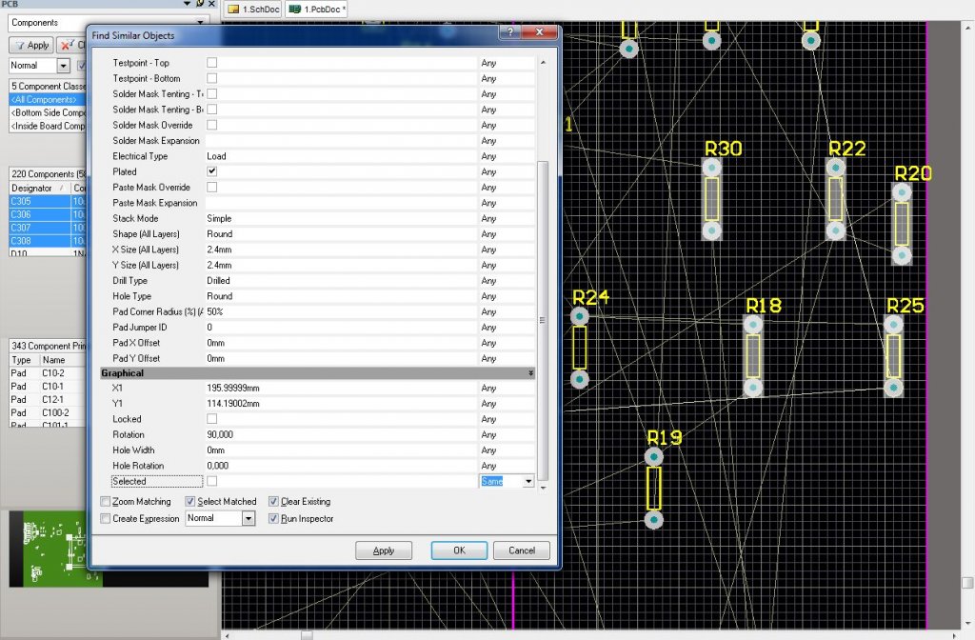Select Inside Board Components class row
975x640 pixels.
48,126
